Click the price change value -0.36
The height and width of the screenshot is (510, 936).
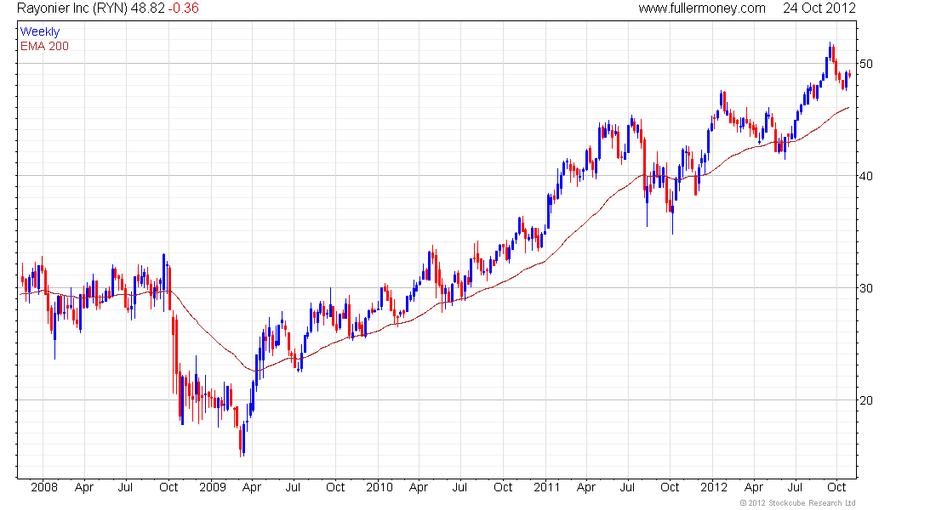(183, 8)
